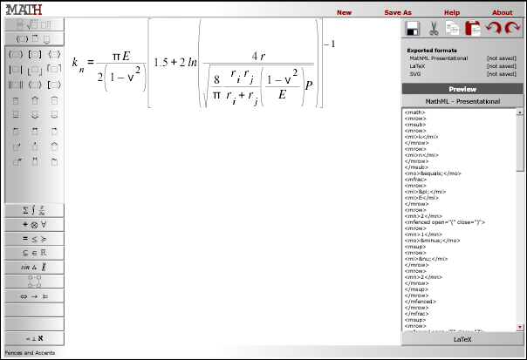
Task: Insert mixed bracket-angle fence template
Action: tap(54, 85)
